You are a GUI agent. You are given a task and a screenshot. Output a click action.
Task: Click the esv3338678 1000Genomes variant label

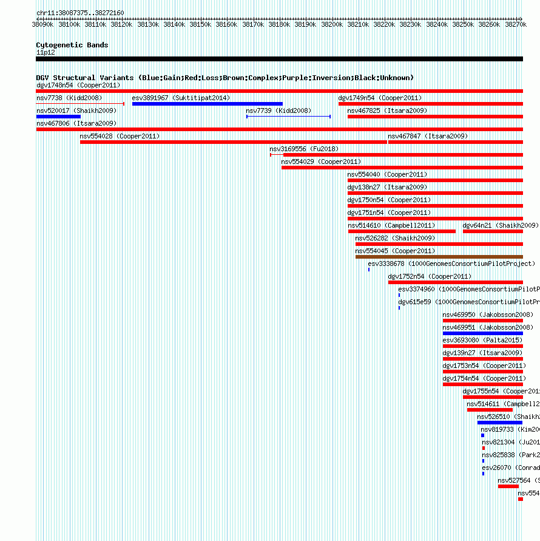point(451,264)
